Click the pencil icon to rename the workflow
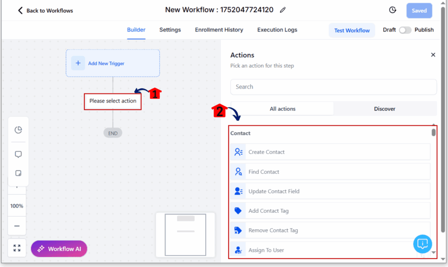Image resolution: width=448 pixels, height=267 pixels. tap(283, 10)
